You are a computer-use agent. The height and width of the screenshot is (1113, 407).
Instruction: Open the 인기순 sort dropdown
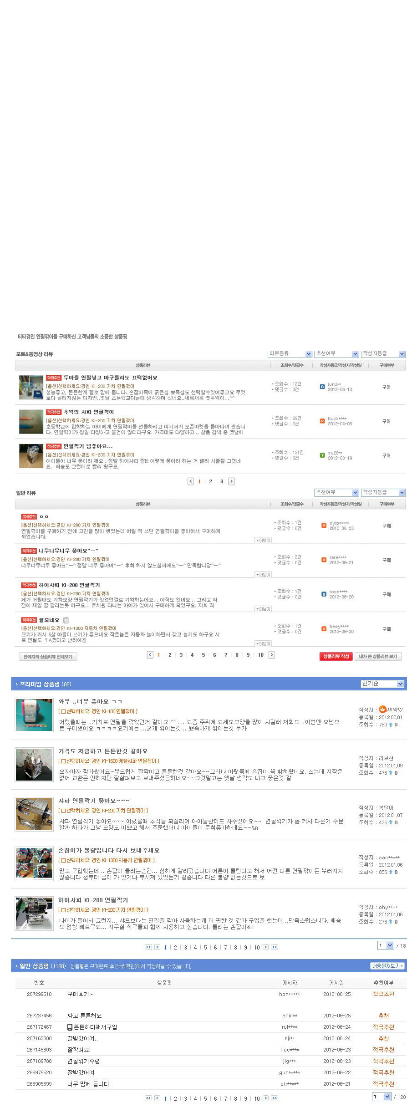(x=382, y=684)
